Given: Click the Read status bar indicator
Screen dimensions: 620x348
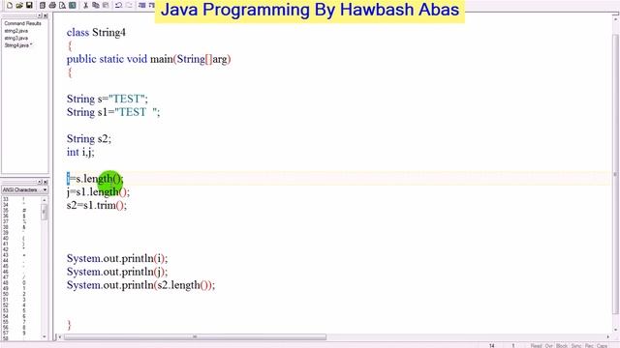Looking at the screenshot, I should pos(536,346).
